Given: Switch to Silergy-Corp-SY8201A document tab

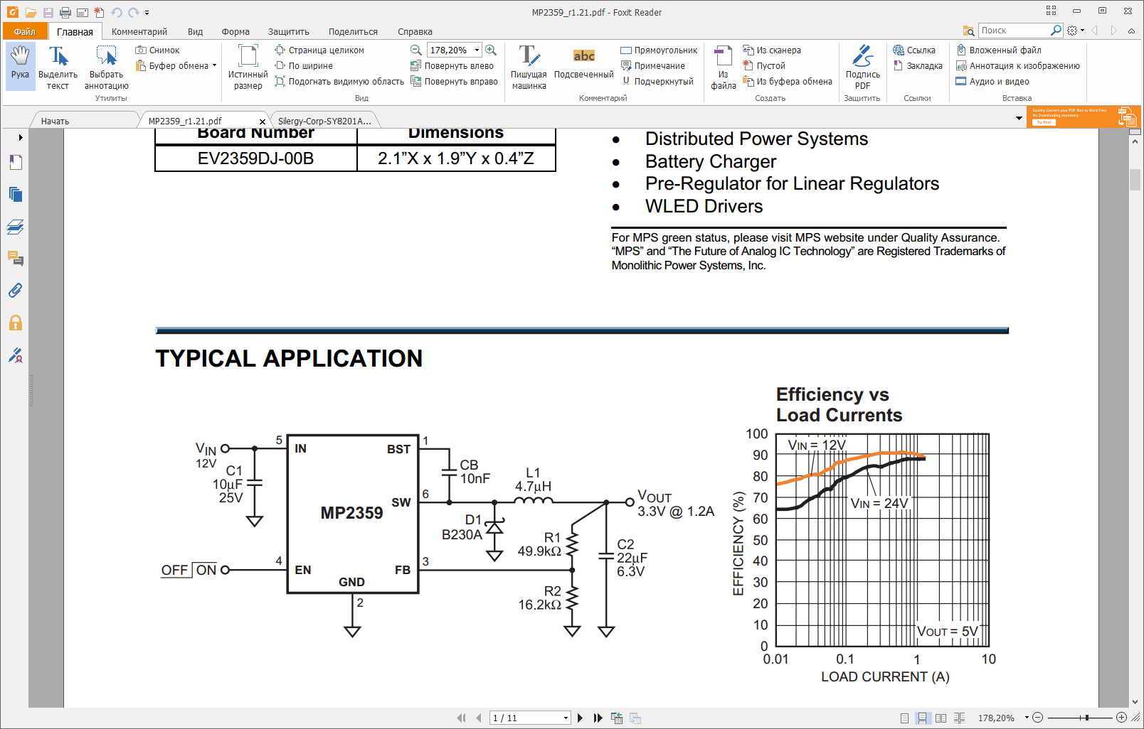Looking at the screenshot, I should coord(324,121).
